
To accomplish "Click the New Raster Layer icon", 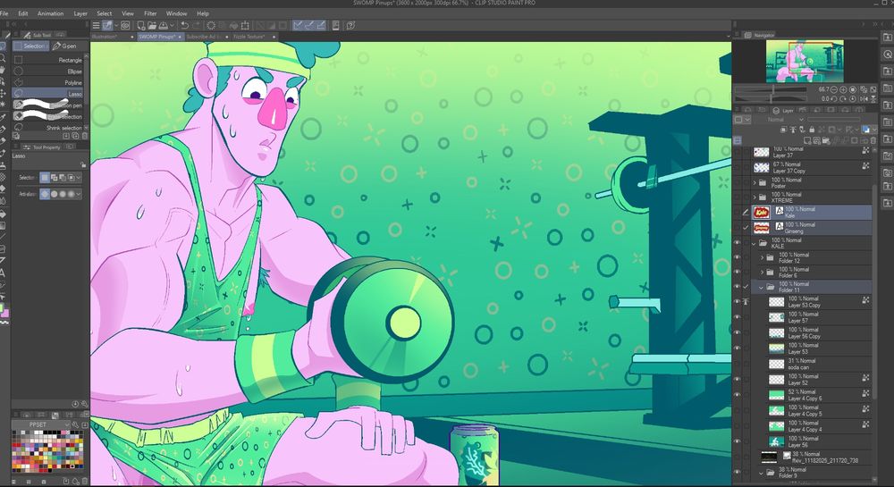I will click(809, 140).
